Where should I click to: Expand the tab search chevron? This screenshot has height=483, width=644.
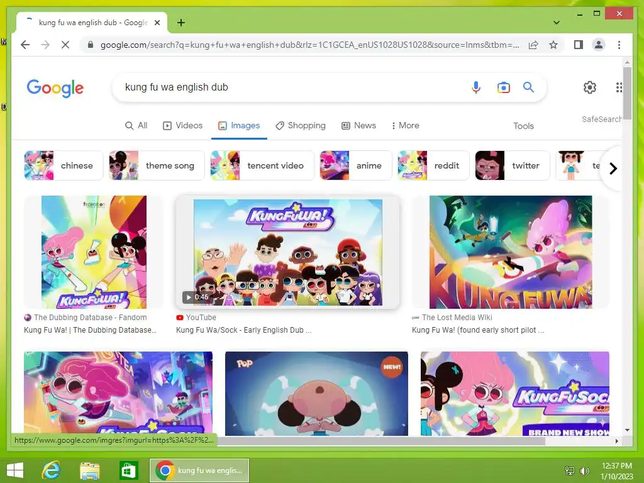pos(557,23)
